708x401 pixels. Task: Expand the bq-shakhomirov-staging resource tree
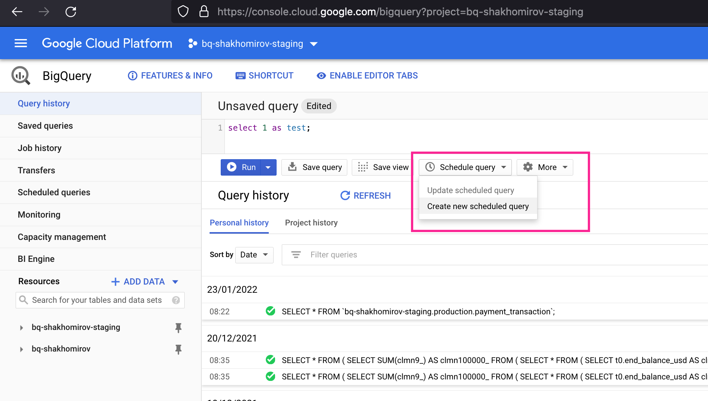21,327
